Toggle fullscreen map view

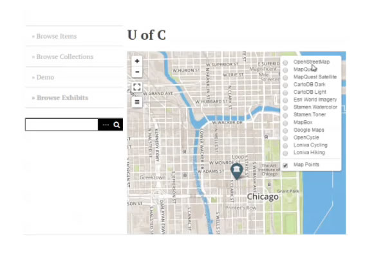click(x=137, y=87)
